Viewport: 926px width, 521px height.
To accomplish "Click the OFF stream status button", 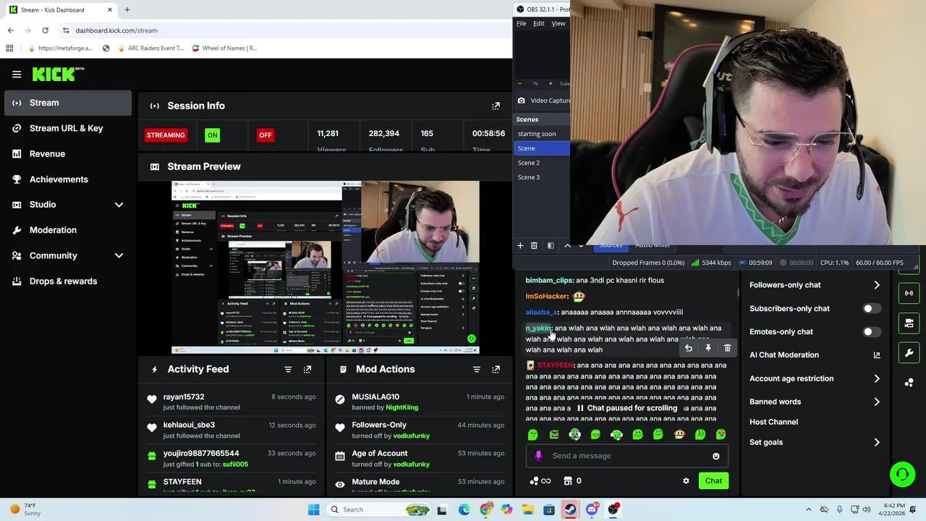I will point(266,135).
